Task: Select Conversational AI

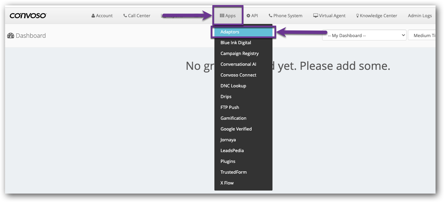Action: [238, 64]
